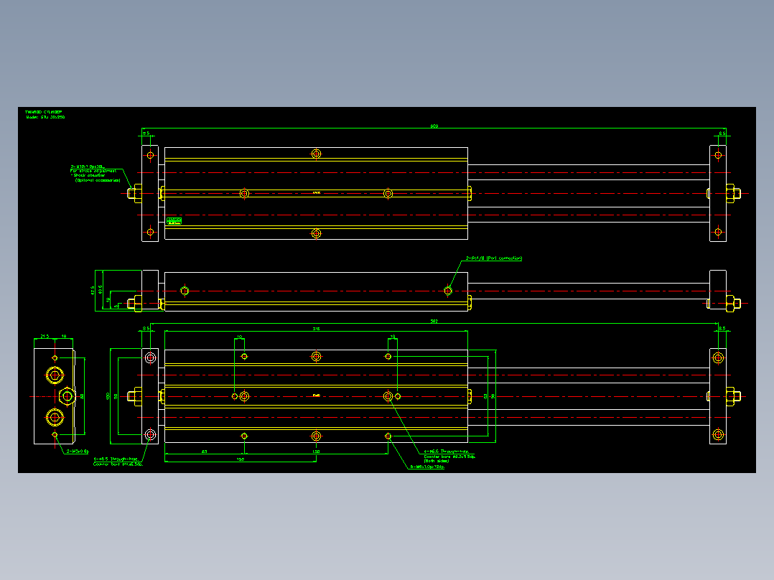Select the 'Shock absorber' note text
The height and width of the screenshot is (580, 774).
pyautogui.click(x=89, y=175)
